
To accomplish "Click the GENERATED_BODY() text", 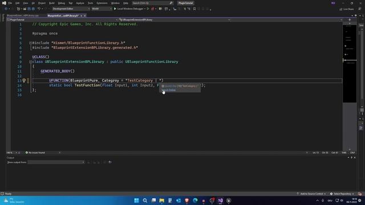I will 58,71.
